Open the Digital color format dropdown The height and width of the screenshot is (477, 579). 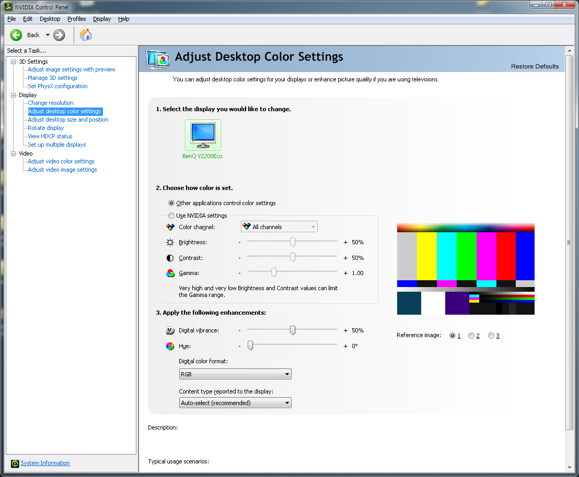click(235, 374)
